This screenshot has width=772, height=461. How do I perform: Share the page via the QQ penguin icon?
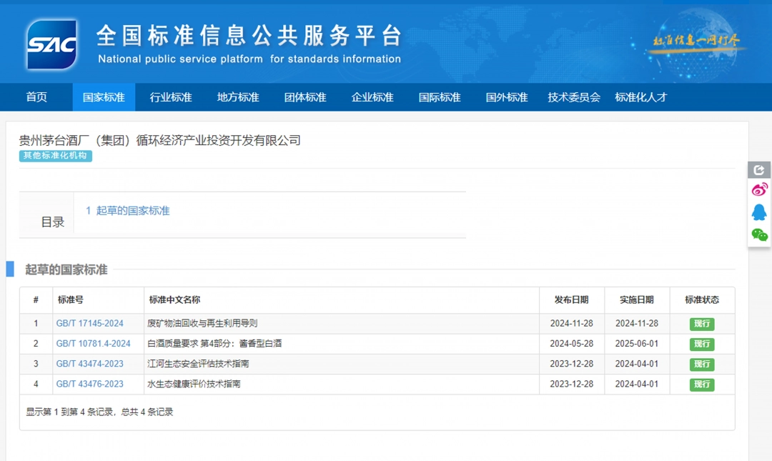[x=759, y=212]
